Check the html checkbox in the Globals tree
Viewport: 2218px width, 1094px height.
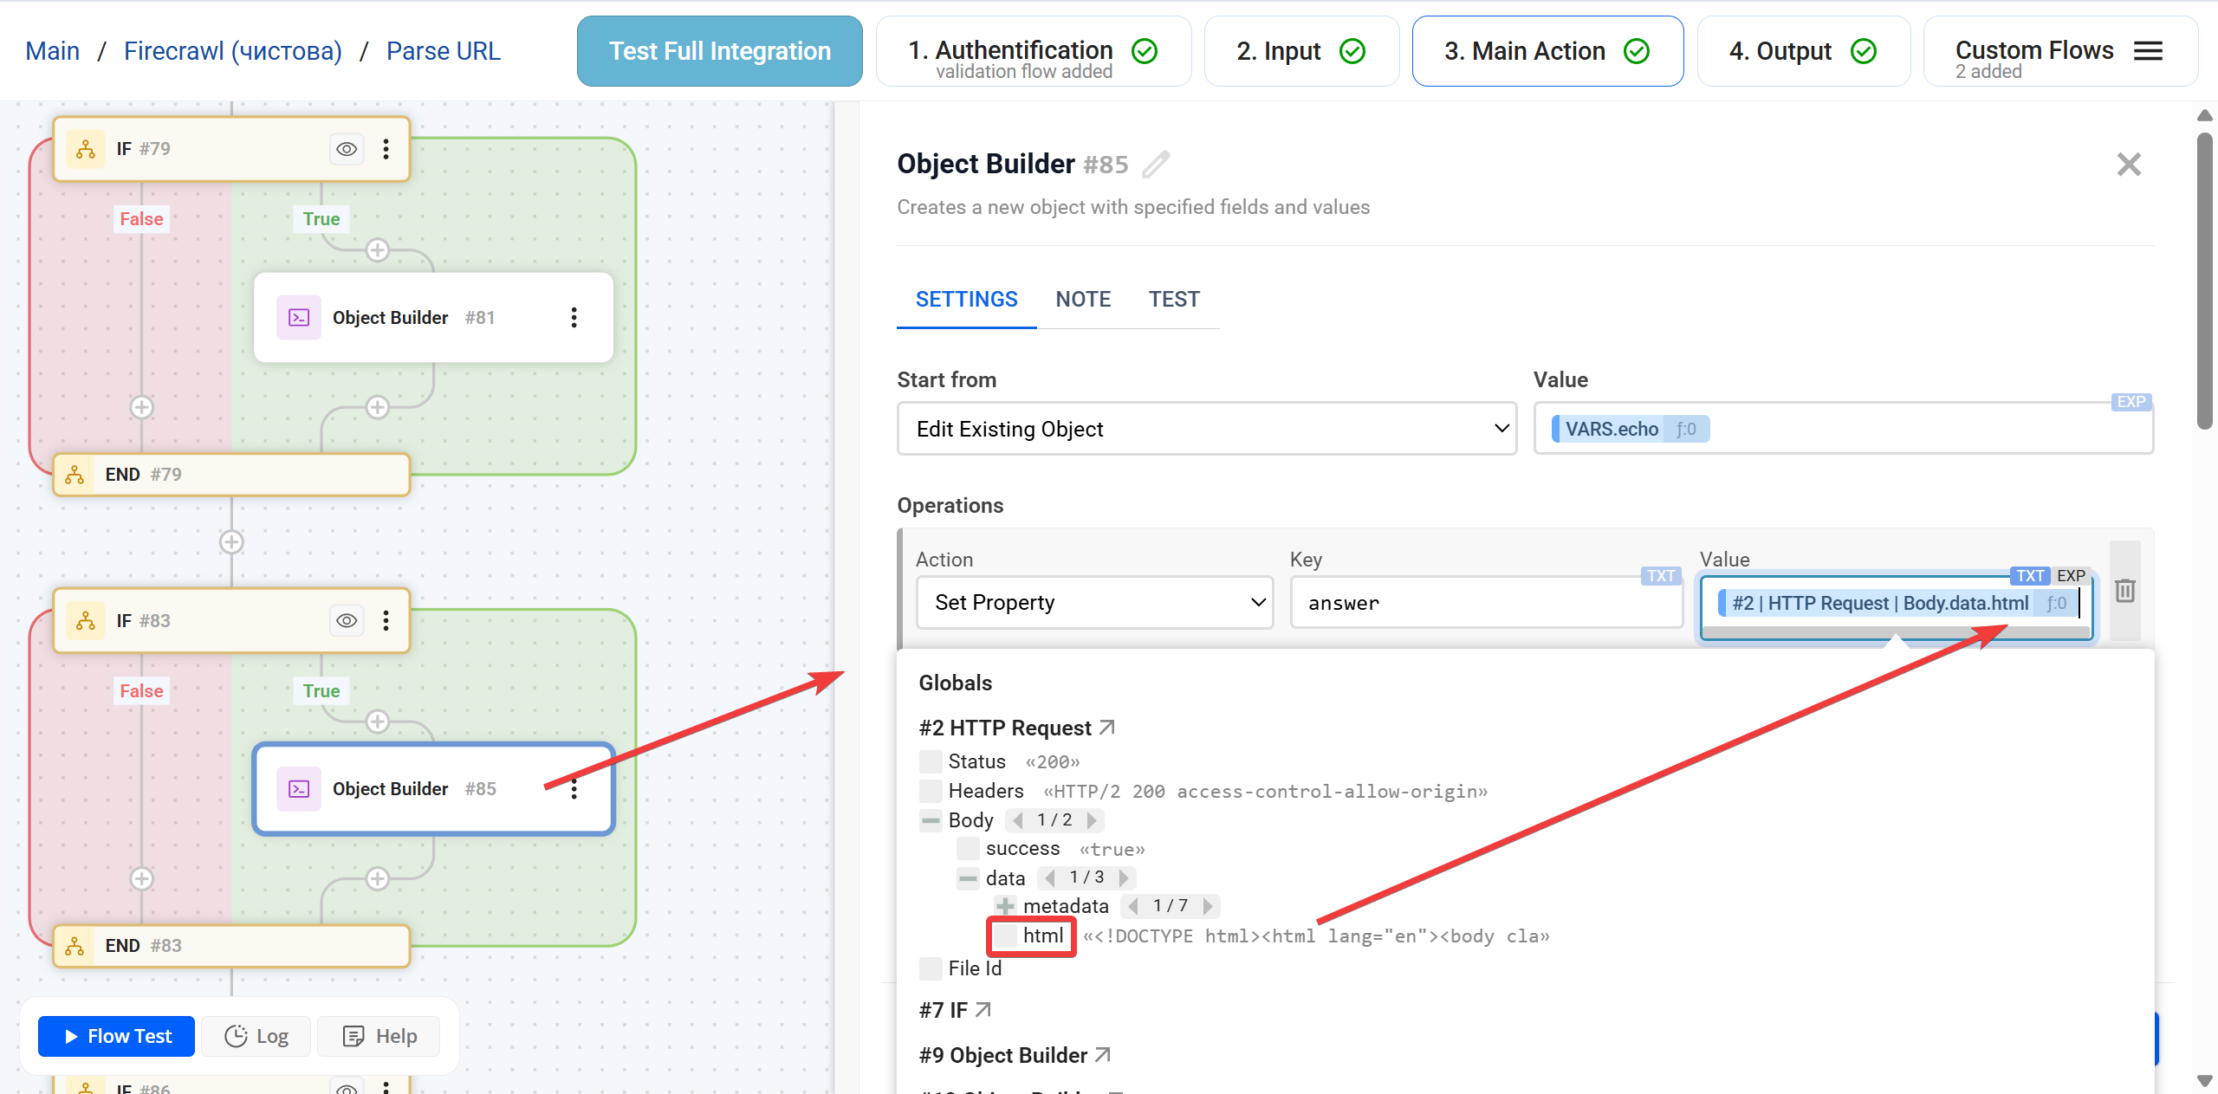(x=1005, y=935)
